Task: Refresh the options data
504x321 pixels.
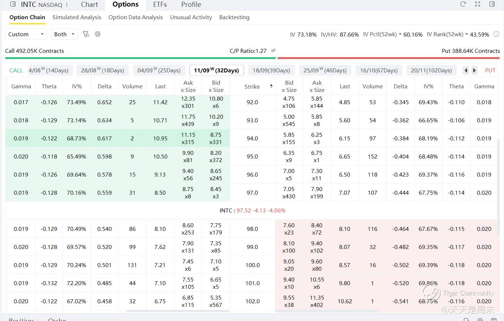Action: point(463,4)
